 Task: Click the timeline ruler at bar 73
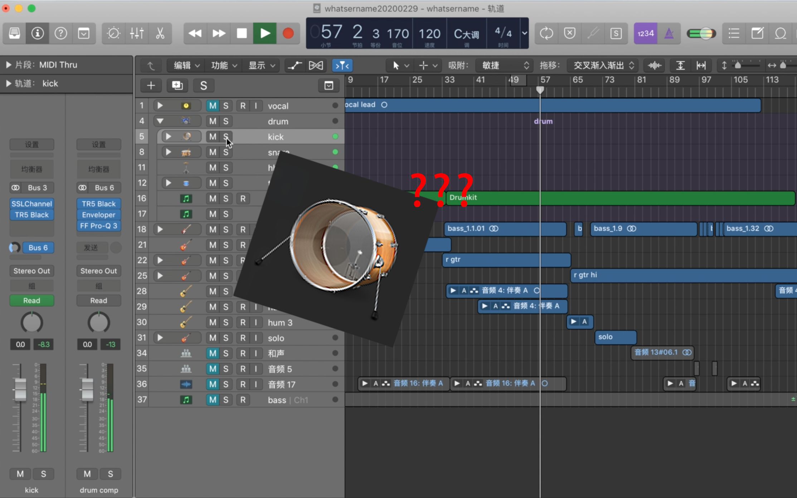click(x=609, y=80)
